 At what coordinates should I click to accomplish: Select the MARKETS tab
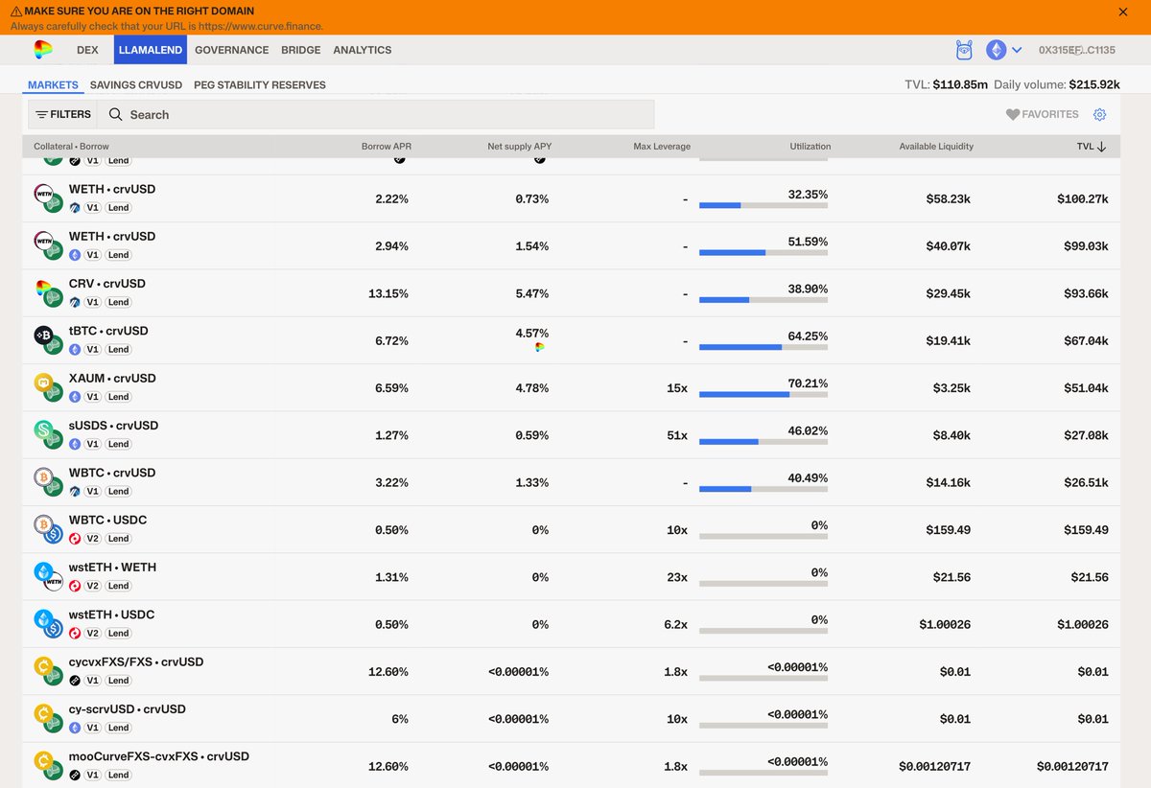coord(53,85)
